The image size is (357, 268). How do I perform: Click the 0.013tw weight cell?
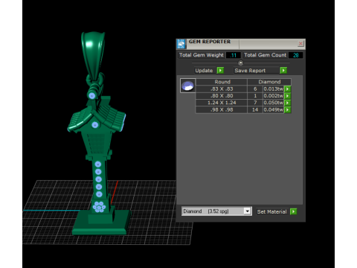273,89
